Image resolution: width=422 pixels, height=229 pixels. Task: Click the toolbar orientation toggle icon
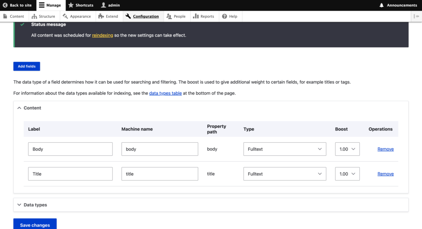point(416,16)
